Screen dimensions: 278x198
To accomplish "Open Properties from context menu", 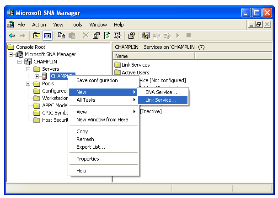I will coord(103,159).
